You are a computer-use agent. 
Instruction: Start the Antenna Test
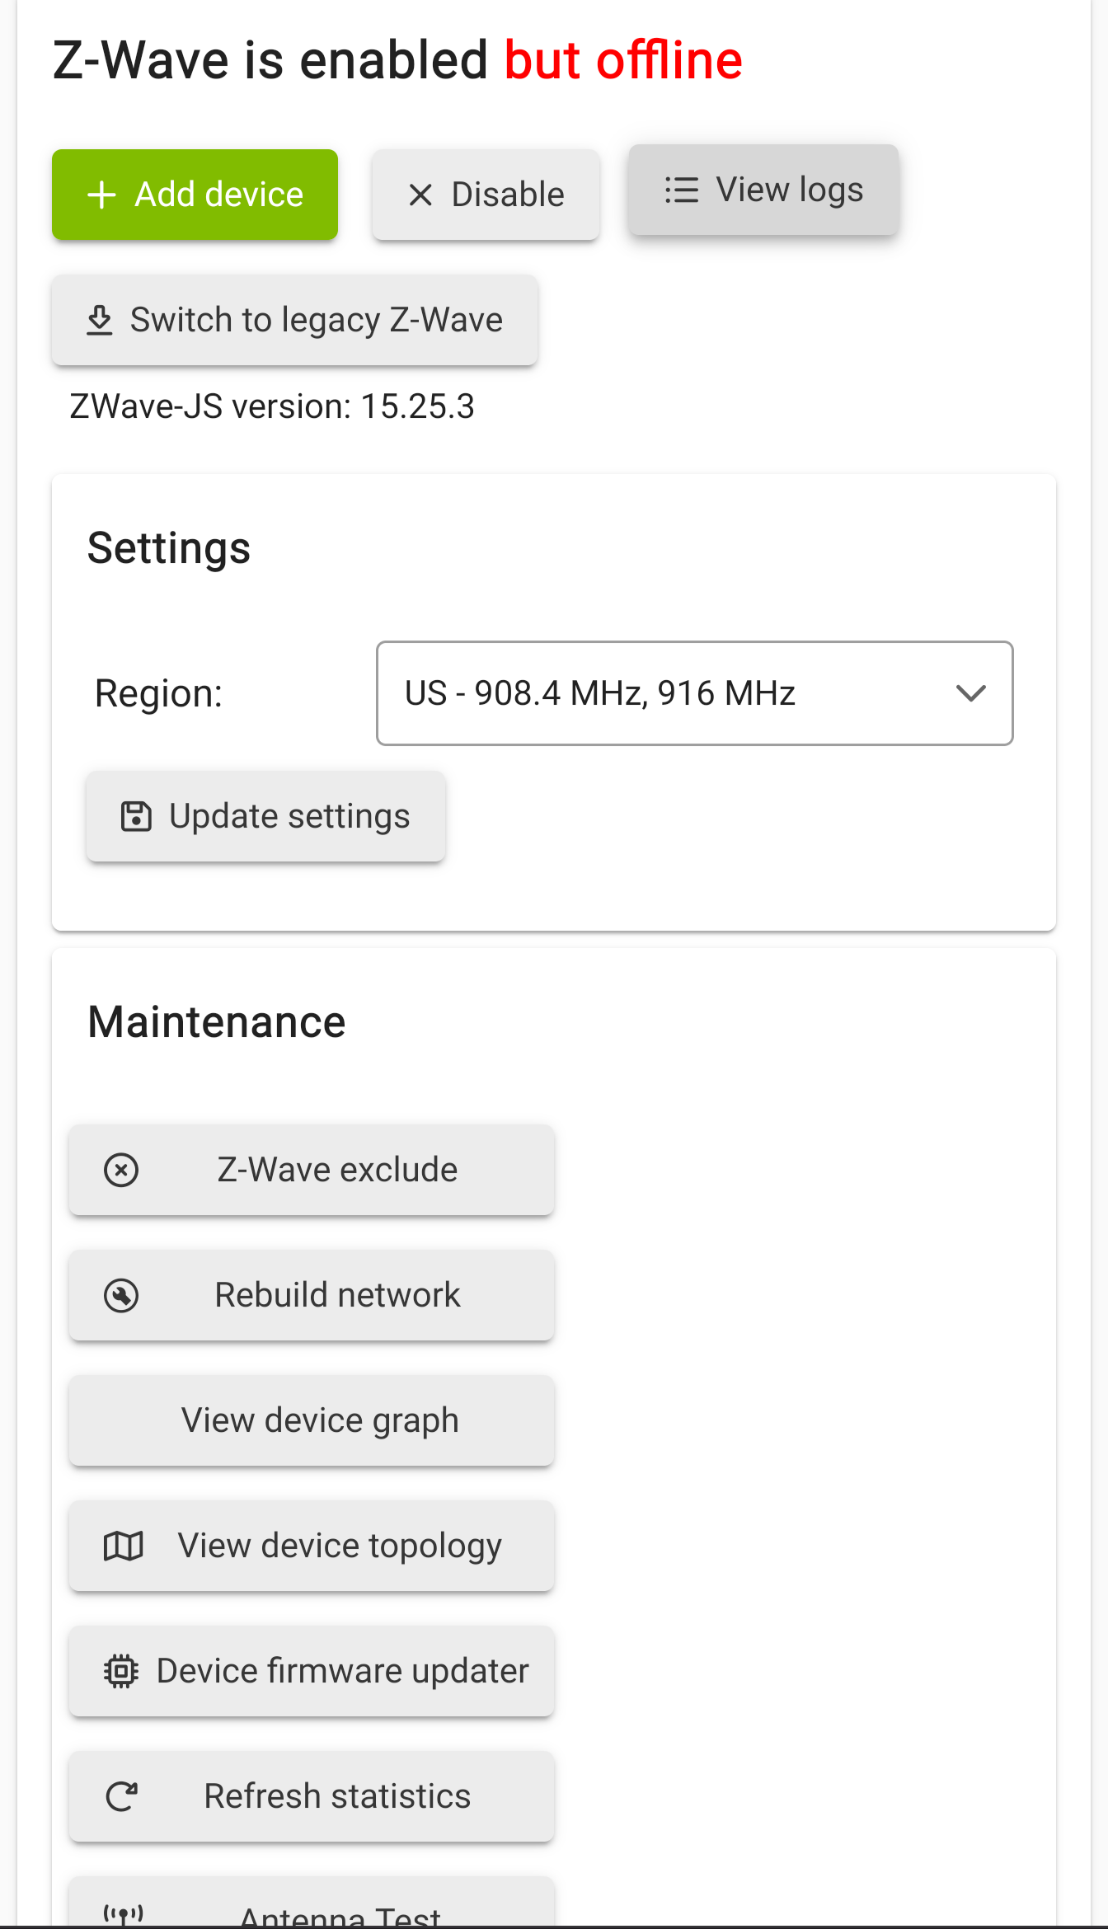(312, 1903)
